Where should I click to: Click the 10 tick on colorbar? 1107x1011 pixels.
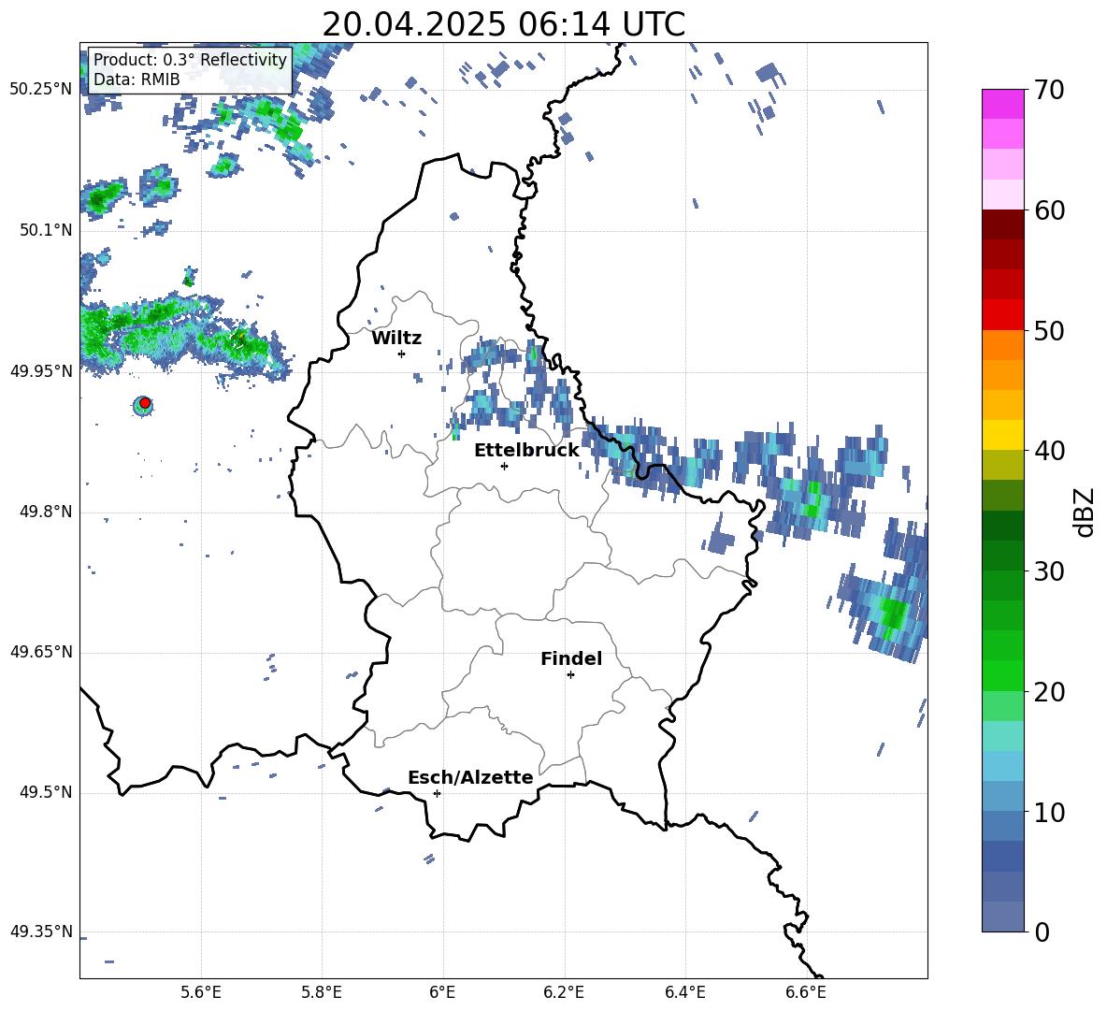point(1049,812)
